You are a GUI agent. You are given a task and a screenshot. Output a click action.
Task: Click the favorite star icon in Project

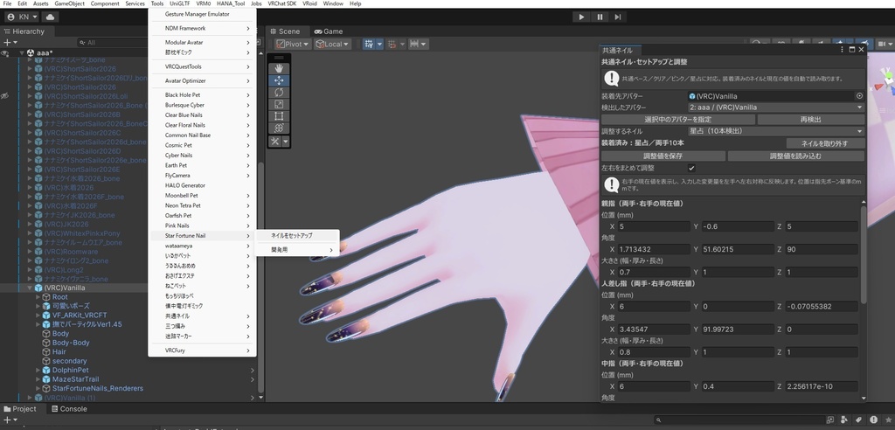887,420
